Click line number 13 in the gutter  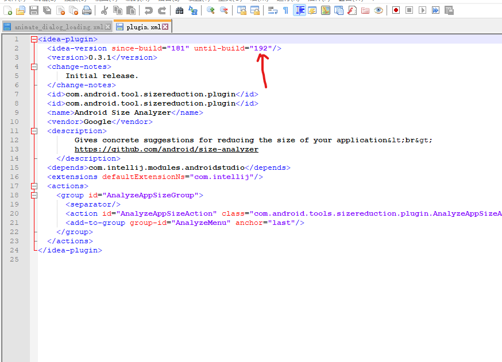click(15, 149)
